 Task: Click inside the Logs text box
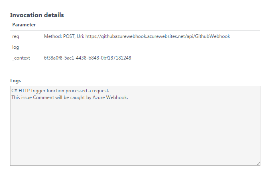coord(135,126)
